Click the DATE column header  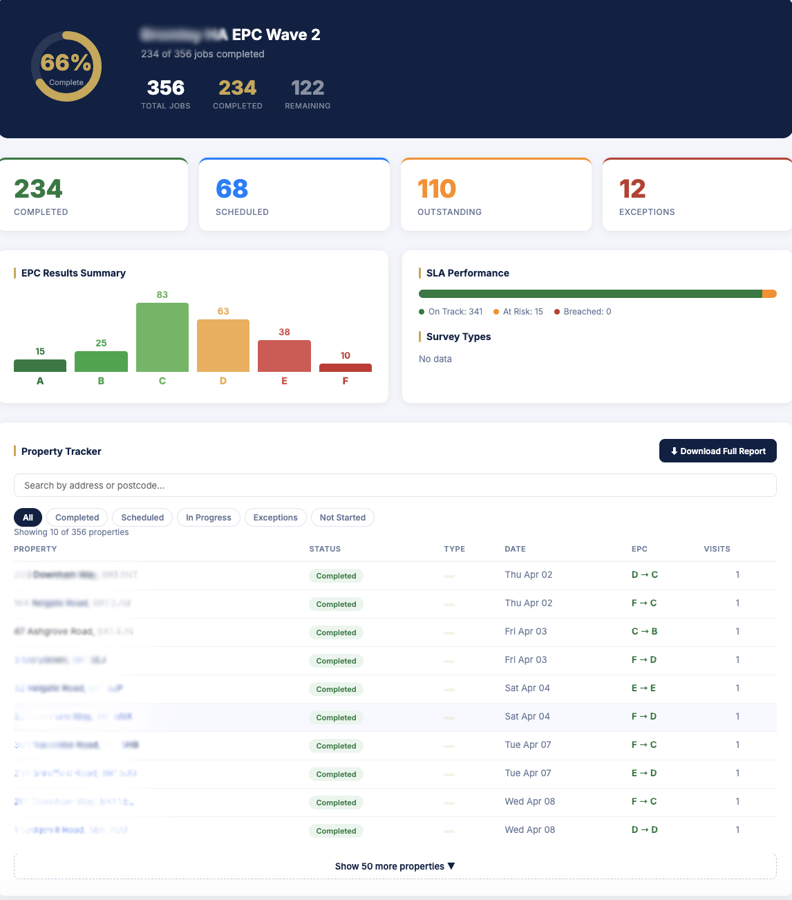click(x=515, y=549)
